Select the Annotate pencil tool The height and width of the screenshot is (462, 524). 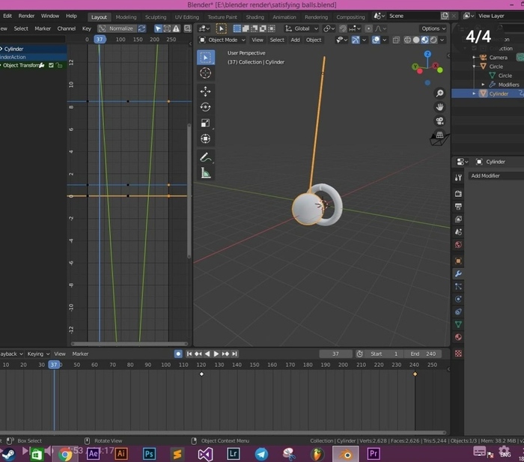[x=205, y=157]
